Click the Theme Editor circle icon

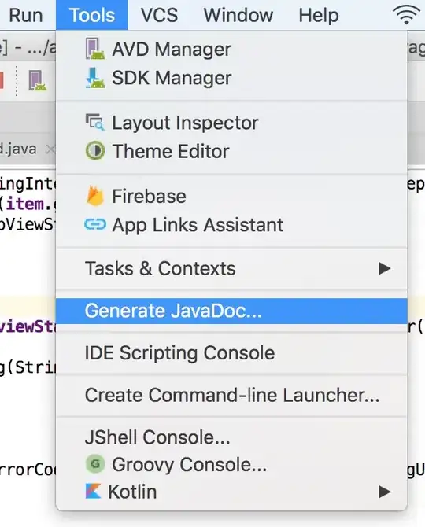pyautogui.click(x=94, y=150)
